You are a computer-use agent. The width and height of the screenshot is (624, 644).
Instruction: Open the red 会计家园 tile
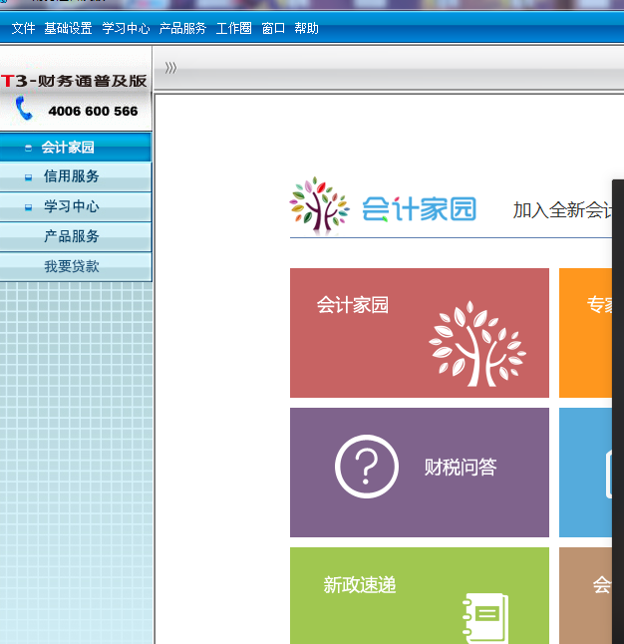pyautogui.click(x=420, y=333)
